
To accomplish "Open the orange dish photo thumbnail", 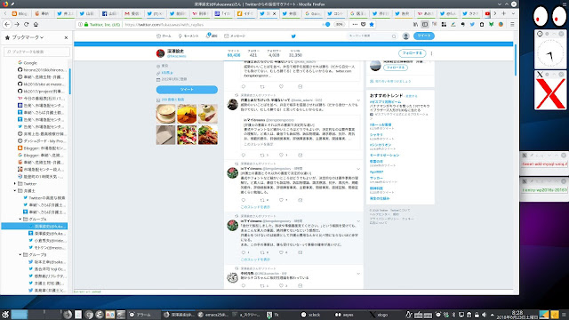I will point(187,114).
